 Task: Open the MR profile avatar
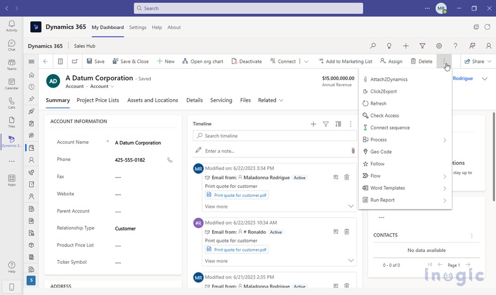(441, 8)
